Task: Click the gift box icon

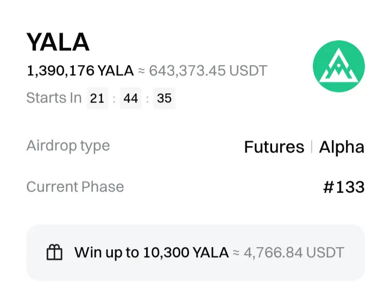Action: pyautogui.click(x=54, y=252)
